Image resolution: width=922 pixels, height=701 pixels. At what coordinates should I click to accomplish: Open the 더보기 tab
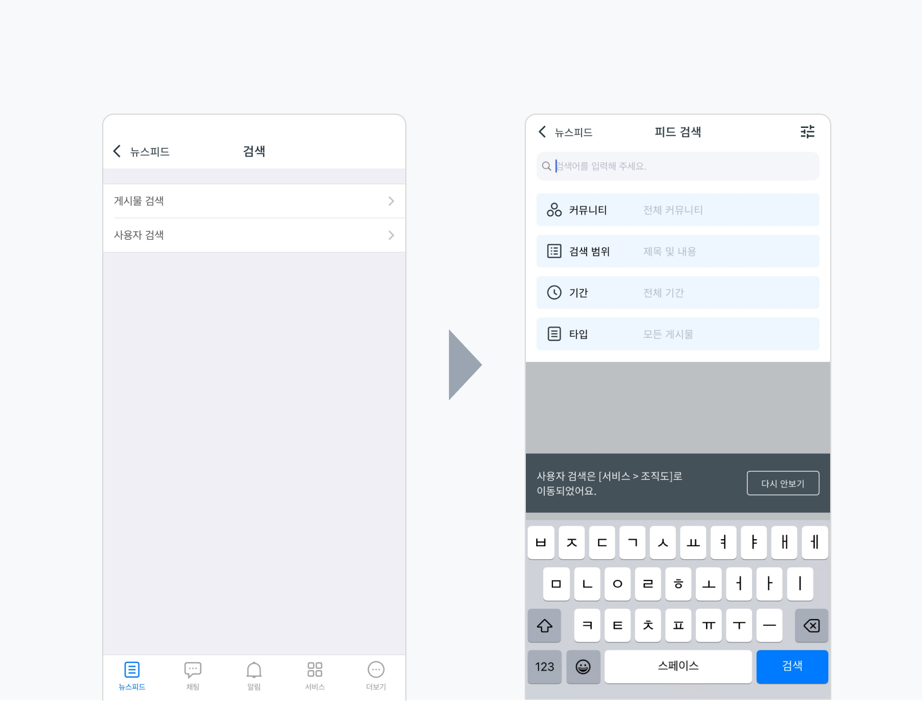point(376,676)
